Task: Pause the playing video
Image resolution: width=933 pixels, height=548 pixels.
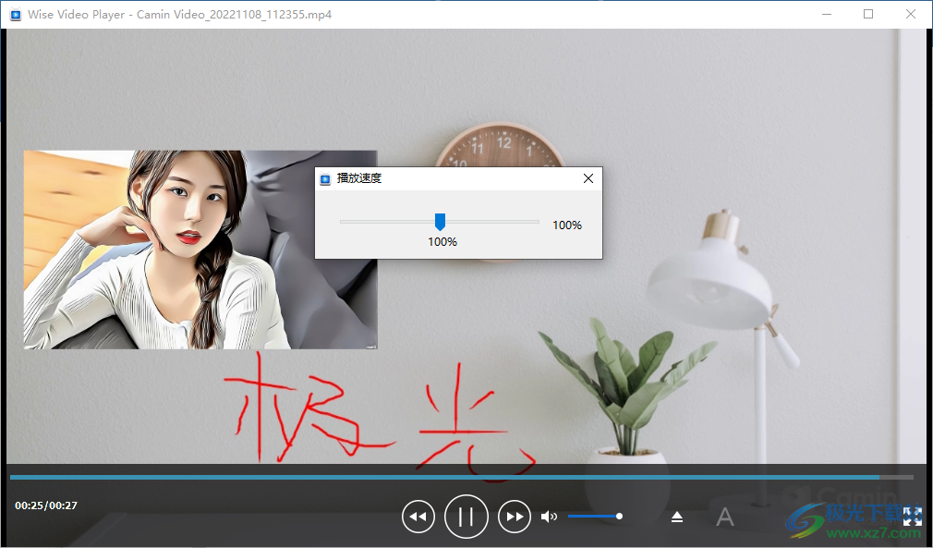Action: (466, 517)
